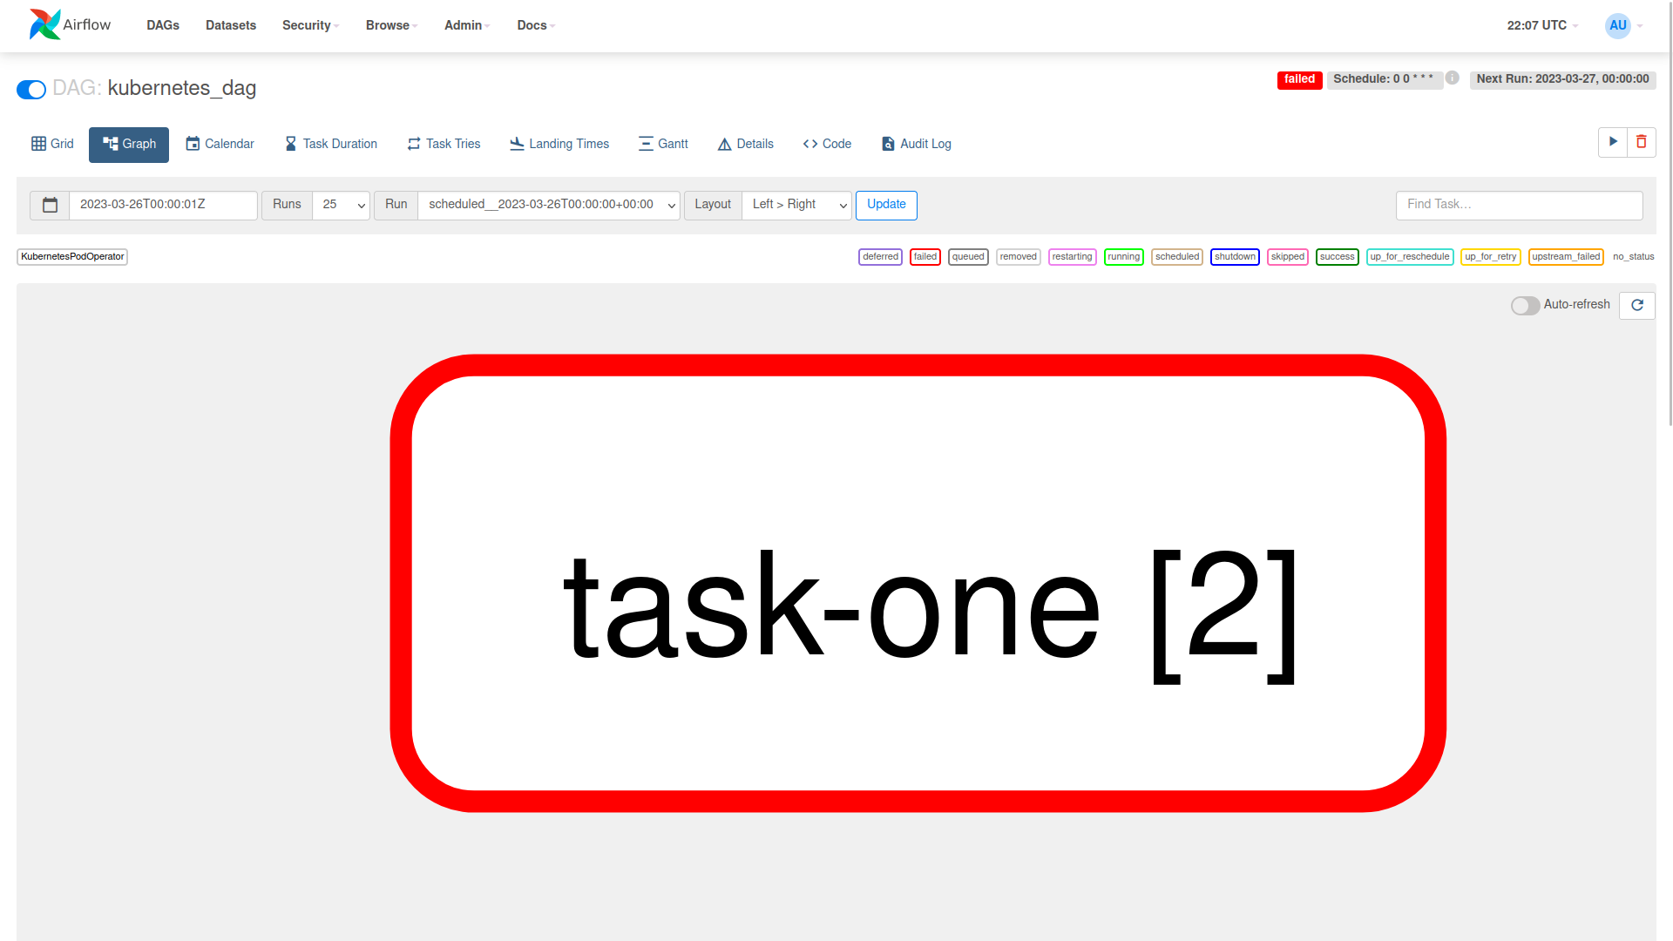View the DAG Code

click(x=826, y=144)
